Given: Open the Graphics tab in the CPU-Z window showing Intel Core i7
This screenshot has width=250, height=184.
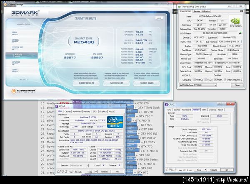Looking at the screenshot, I should click(103, 112).
